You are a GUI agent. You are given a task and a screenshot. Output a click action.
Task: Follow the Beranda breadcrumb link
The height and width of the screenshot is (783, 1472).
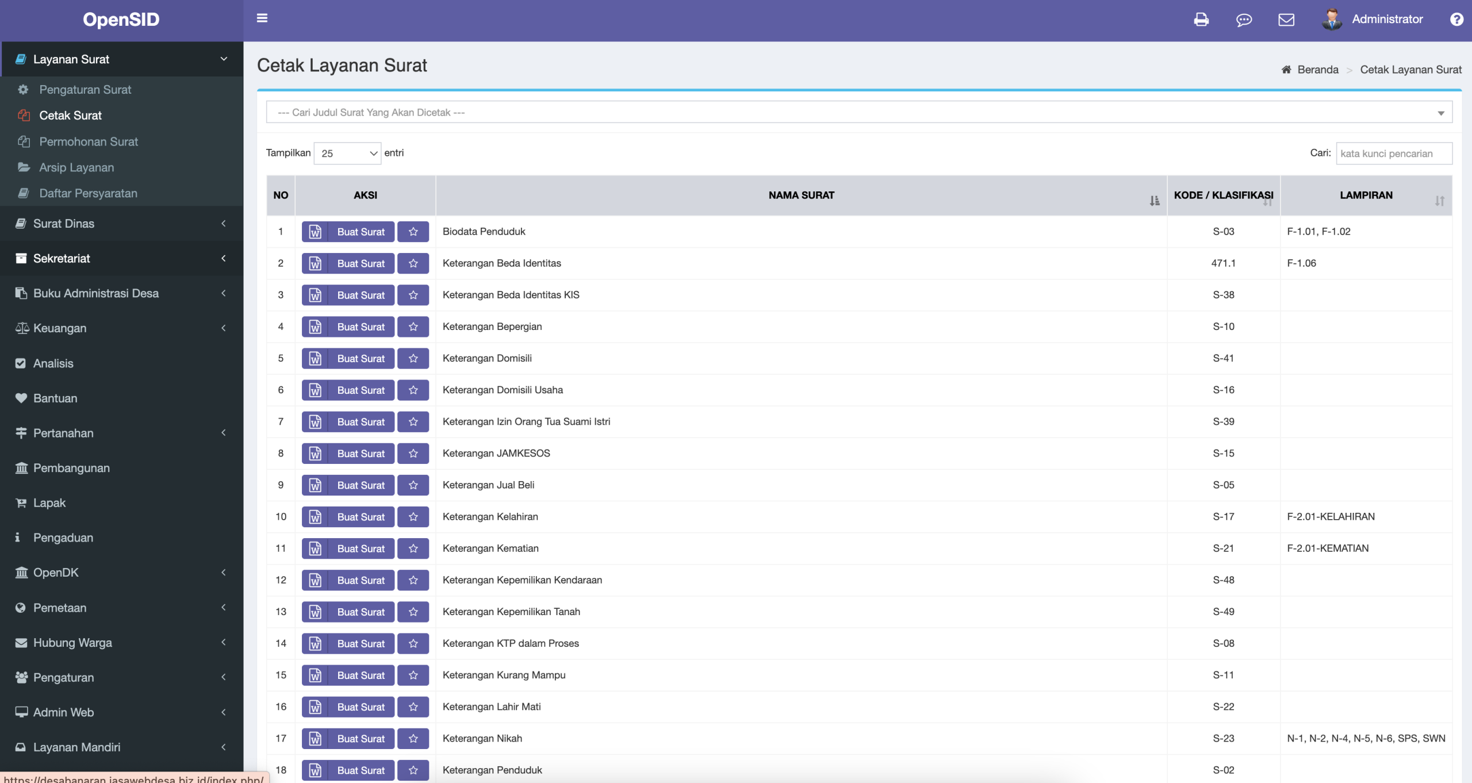(1317, 70)
